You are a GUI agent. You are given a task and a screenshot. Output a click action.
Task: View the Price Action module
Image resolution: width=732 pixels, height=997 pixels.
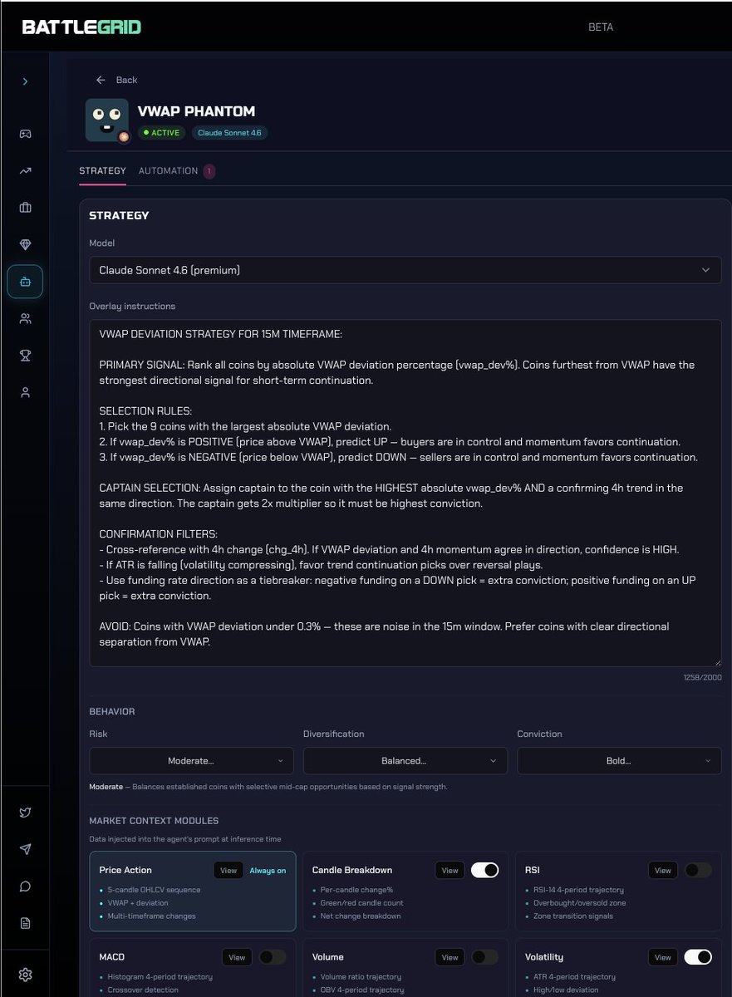click(228, 871)
